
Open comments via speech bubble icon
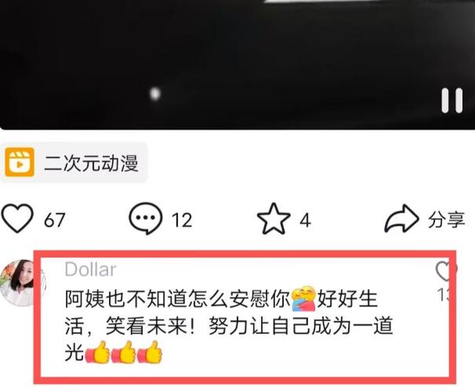pos(146,218)
